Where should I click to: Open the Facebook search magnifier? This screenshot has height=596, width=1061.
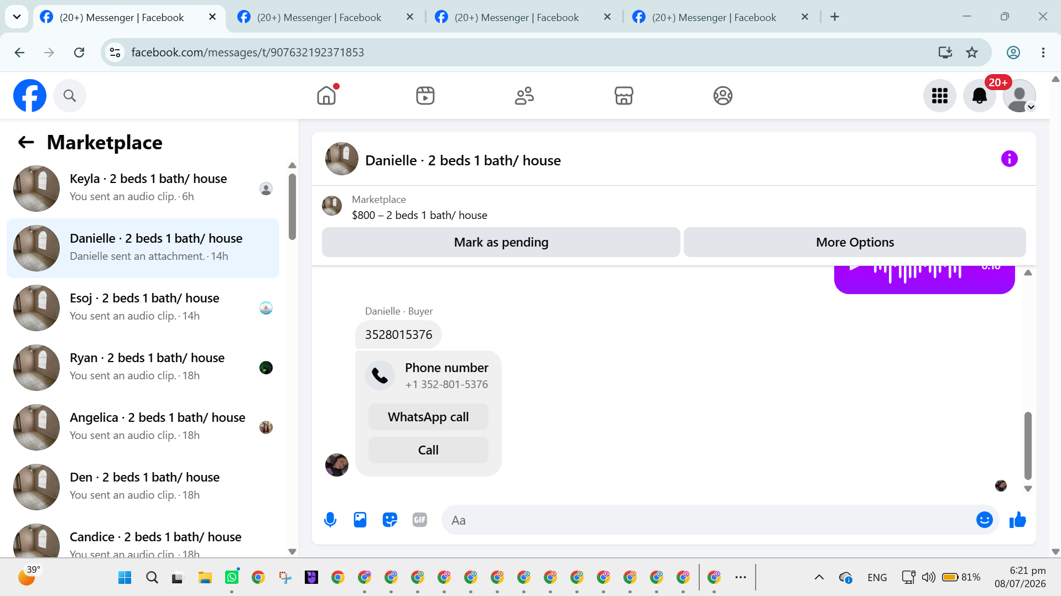click(70, 96)
